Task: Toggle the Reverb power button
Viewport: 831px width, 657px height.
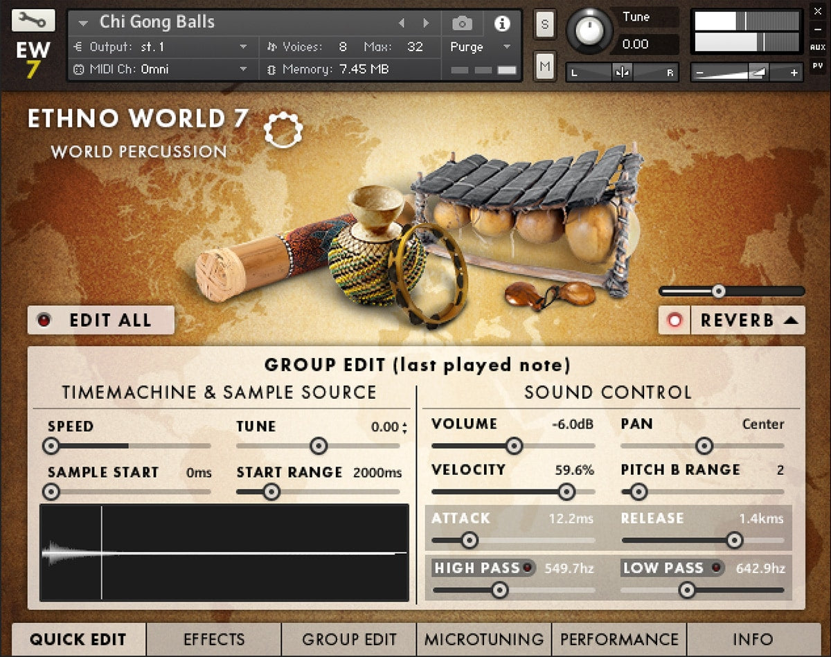Action: pos(674,321)
